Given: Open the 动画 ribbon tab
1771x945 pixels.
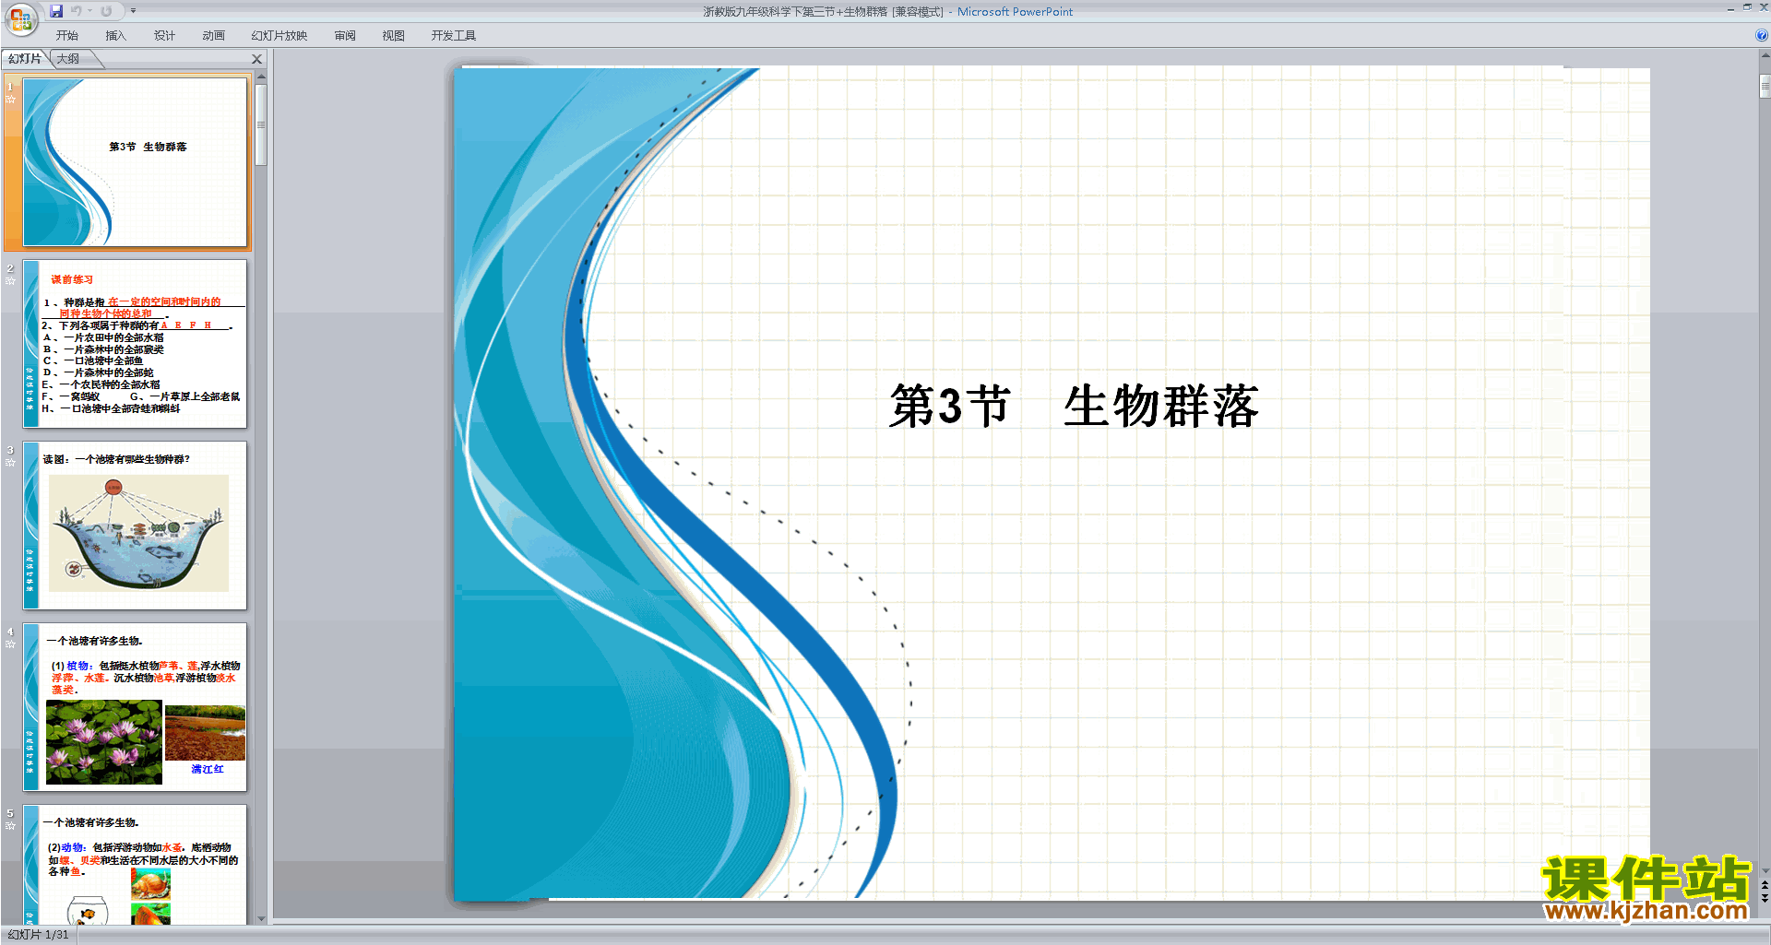Looking at the screenshot, I should click(213, 36).
